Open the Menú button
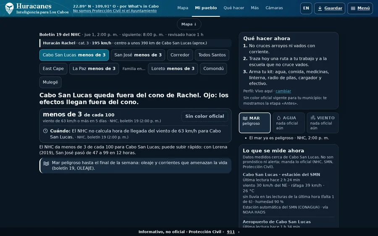378x236 pixels. [360, 8]
